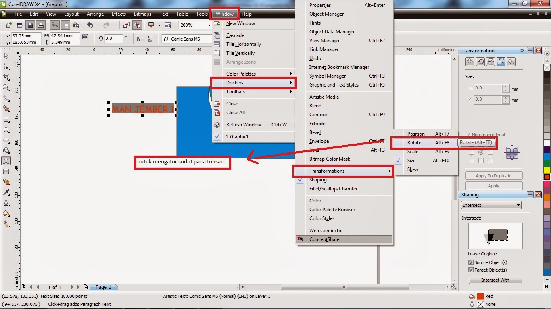Toggle the lock ratio padlock icon
Image resolution: width=551 pixels, height=309 pixels.
pos(85,37)
